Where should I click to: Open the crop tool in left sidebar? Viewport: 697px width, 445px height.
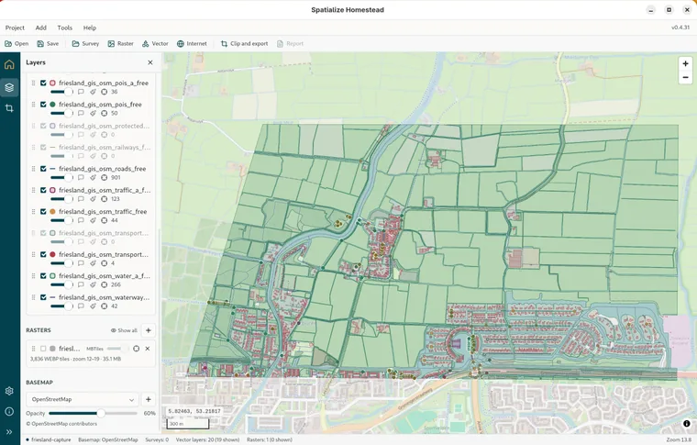9,108
